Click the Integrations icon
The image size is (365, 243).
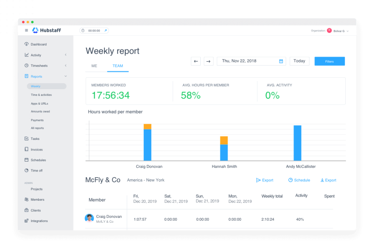[x=26, y=221]
